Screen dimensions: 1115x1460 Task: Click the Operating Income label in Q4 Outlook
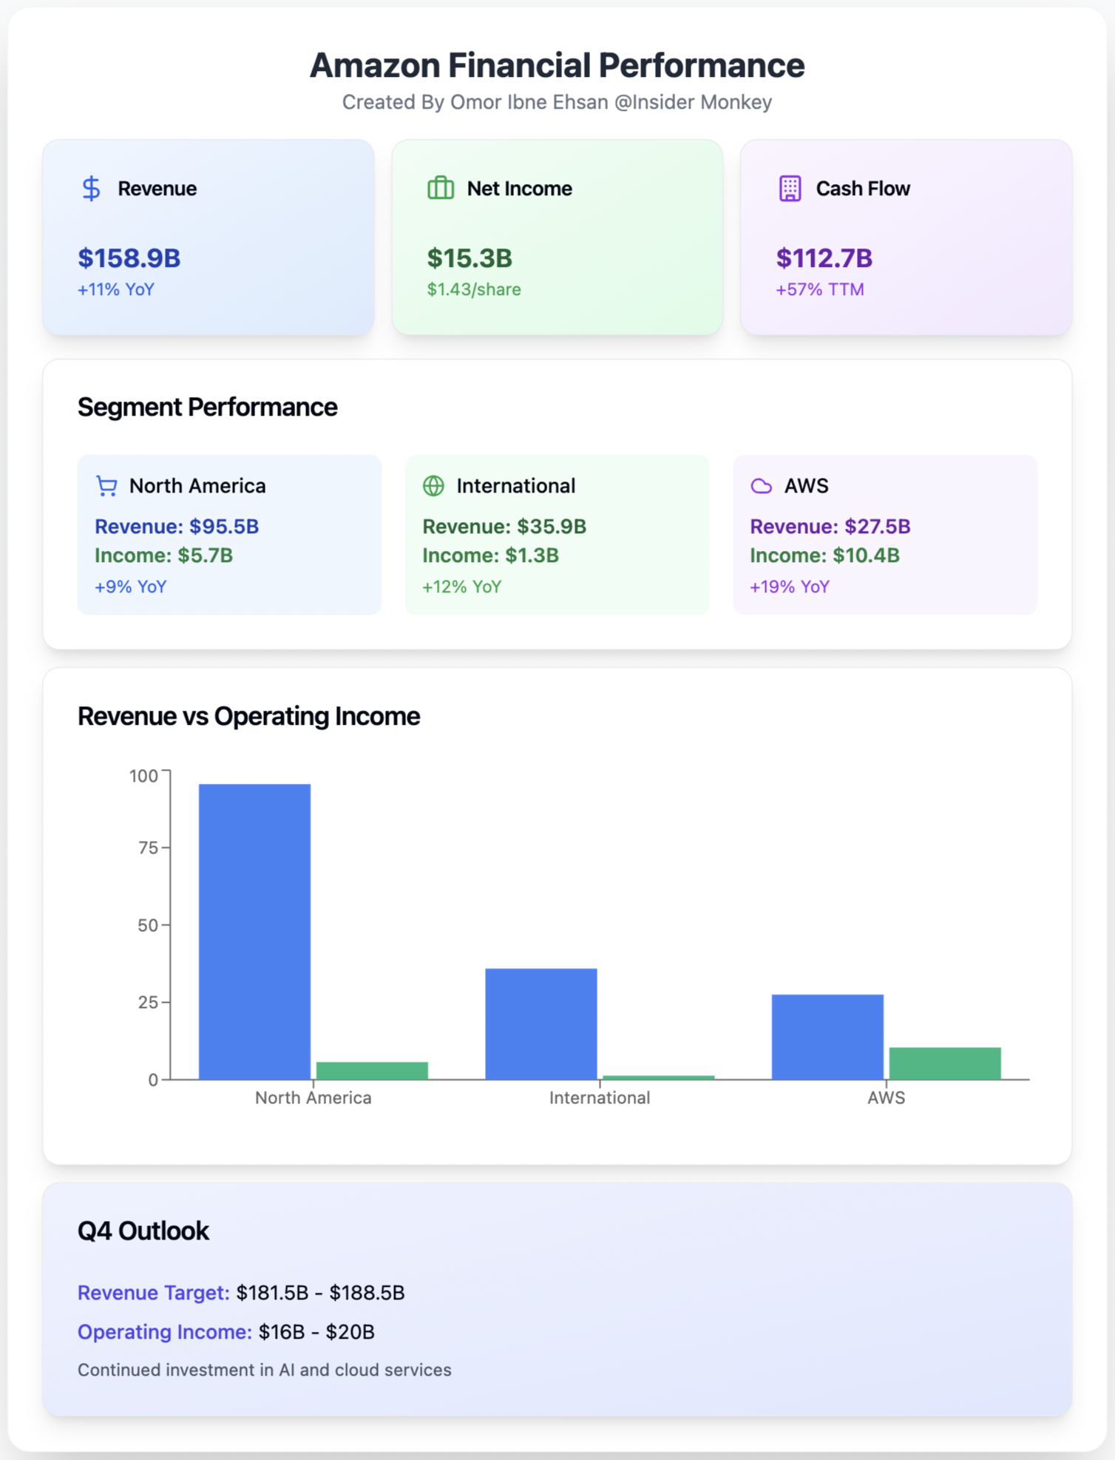165,1331
